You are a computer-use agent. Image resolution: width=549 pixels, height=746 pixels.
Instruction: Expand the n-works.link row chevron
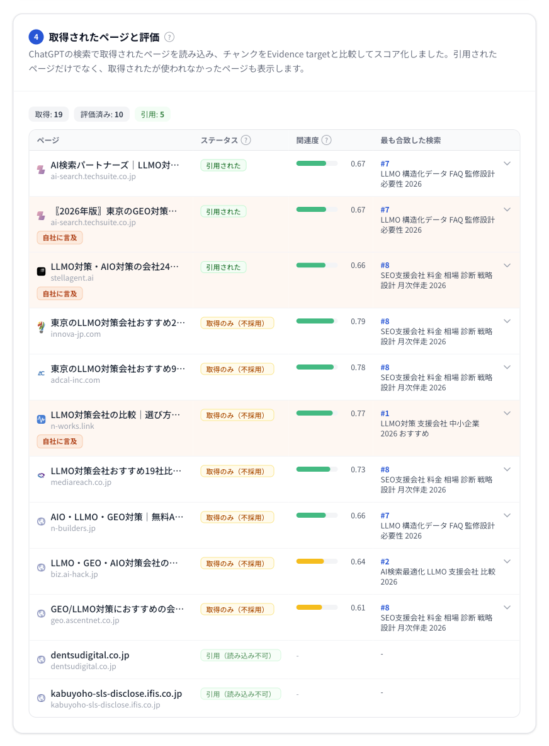[x=507, y=414]
